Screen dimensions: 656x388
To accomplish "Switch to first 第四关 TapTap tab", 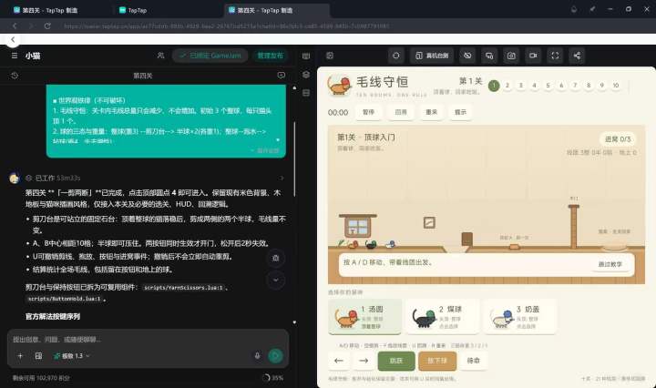I will point(58,10).
